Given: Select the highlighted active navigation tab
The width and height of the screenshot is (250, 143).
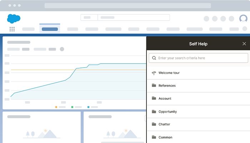Looking at the screenshot, I should pos(50,29).
